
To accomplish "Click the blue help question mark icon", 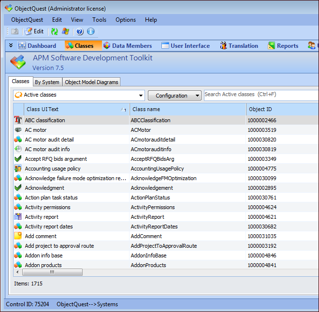I will [80, 31].
